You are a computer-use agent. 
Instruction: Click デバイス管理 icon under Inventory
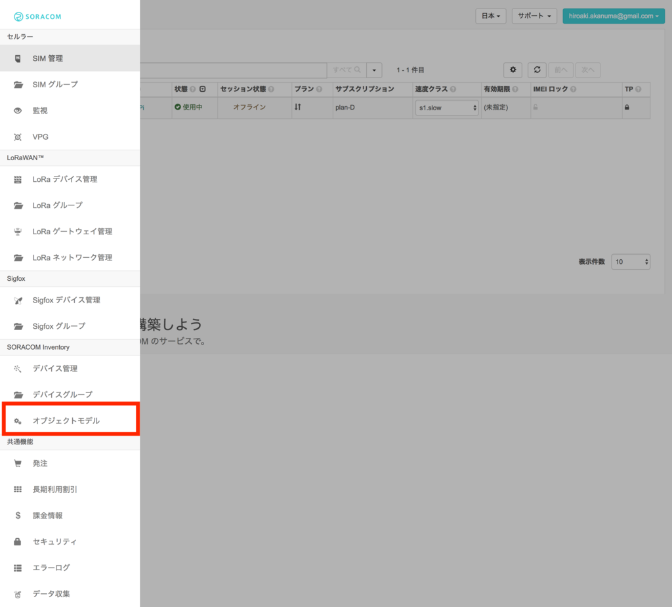18,369
